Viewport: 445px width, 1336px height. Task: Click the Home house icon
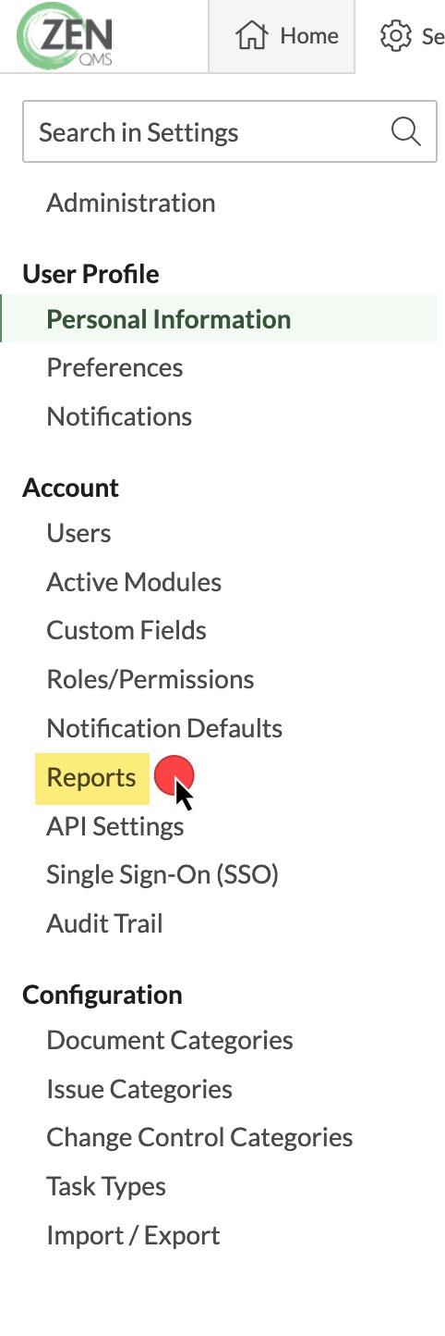(x=251, y=36)
